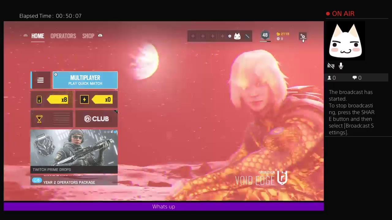Open Boosters tile showing x0
The image size is (392, 220).
(x=96, y=100)
